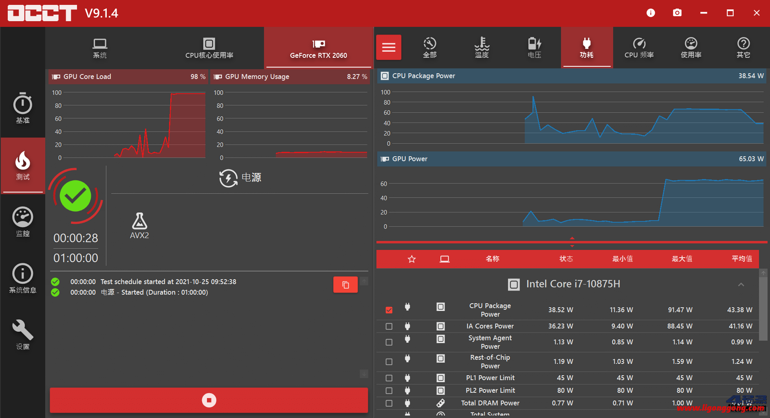Viewport: 770px width, 418px height.
Task: Sort by 状态 status column
Action: pyautogui.click(x=566, y=259)
